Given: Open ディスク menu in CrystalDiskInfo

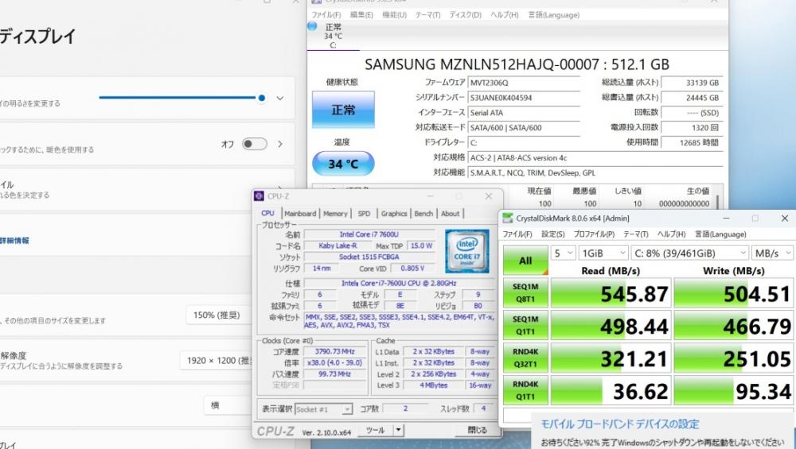Looking at the screenshot, I should click(x=465, y=14).
